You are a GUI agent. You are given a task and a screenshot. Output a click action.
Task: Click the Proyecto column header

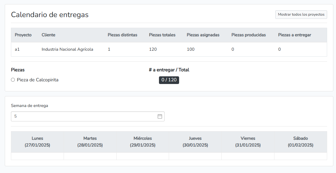(x=23, y=35)
